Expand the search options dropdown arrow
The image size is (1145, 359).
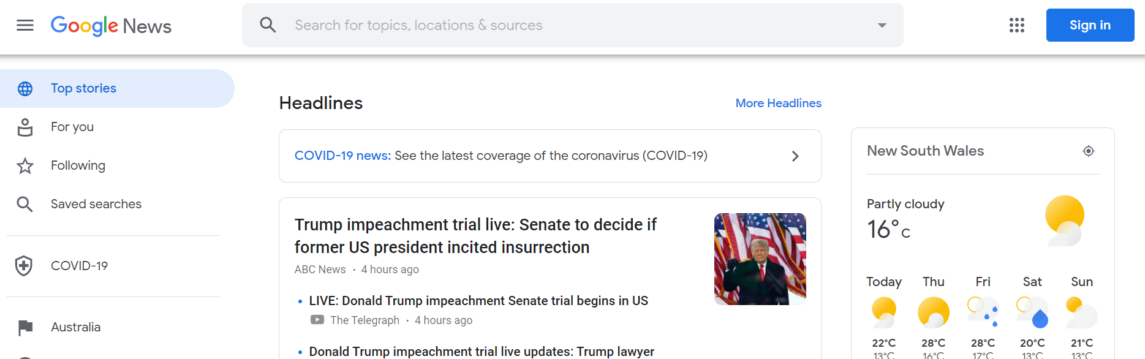[882, 25]
